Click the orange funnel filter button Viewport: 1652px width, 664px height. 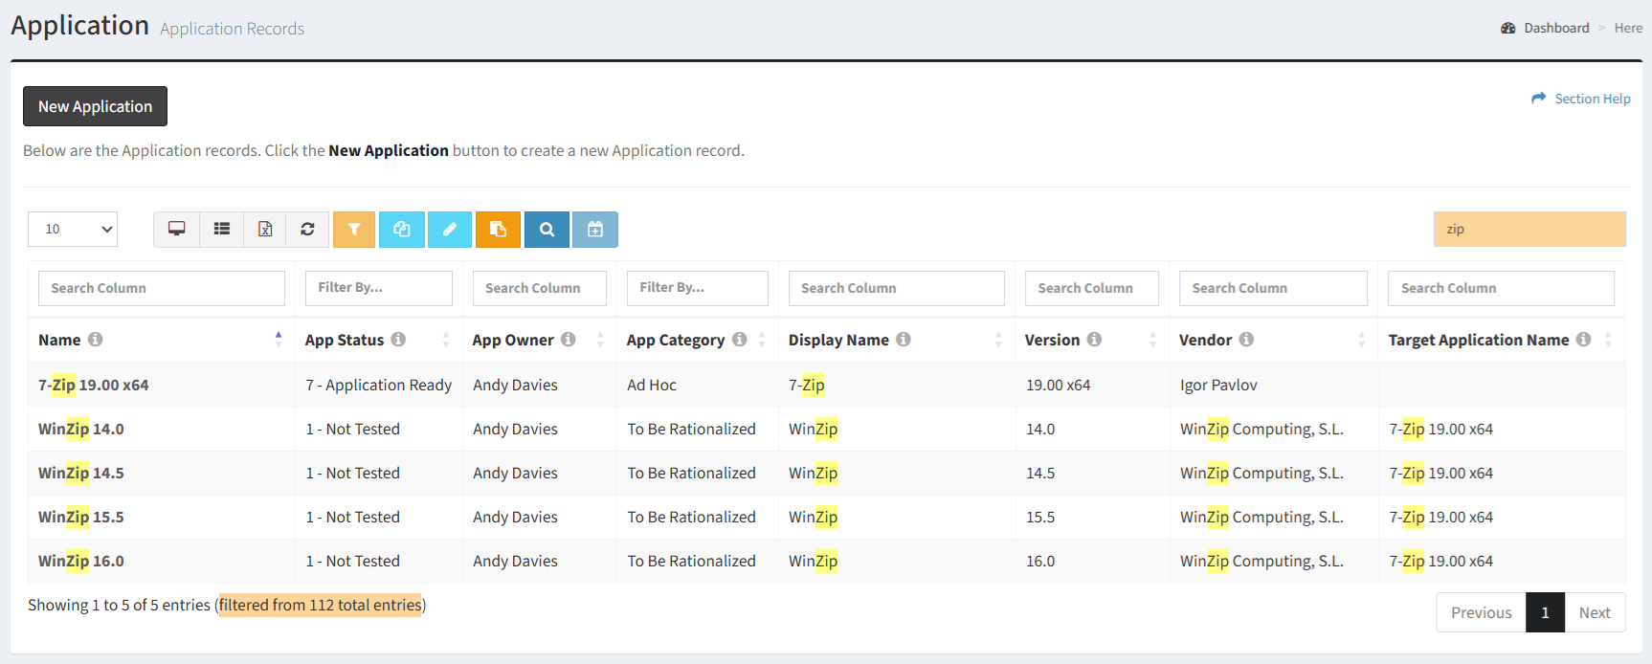click(x=354, y=230)
